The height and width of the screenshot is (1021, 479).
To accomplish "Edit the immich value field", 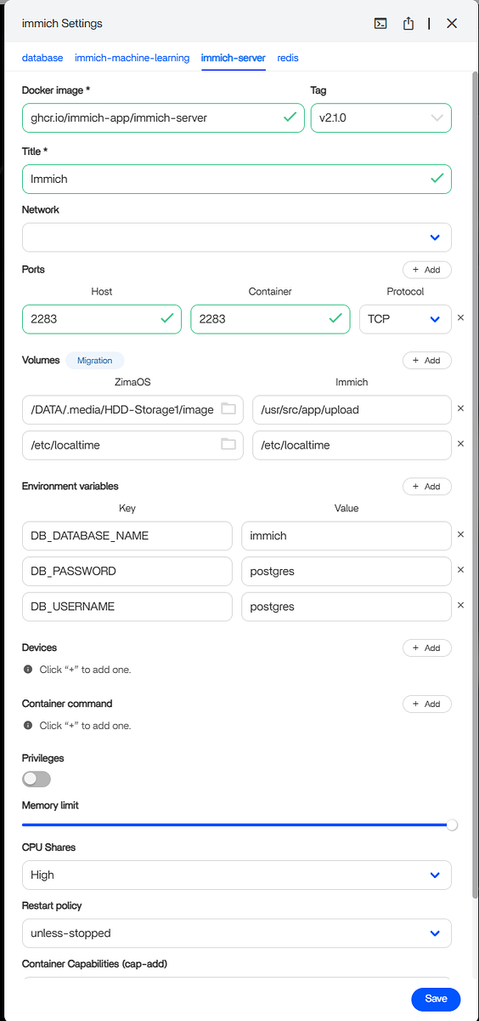I will [347, 536].
